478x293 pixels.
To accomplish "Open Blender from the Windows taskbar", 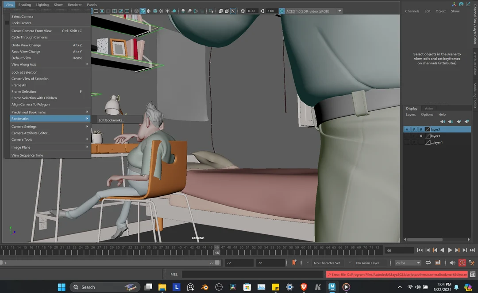I will [x=204, y=287].
